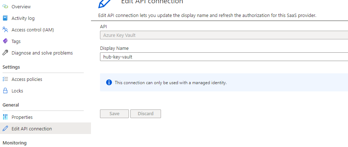This screenshot has height=147, width=348.
Task: Select Properties under General
Action: pyautogui.click(x=22, y=117)
